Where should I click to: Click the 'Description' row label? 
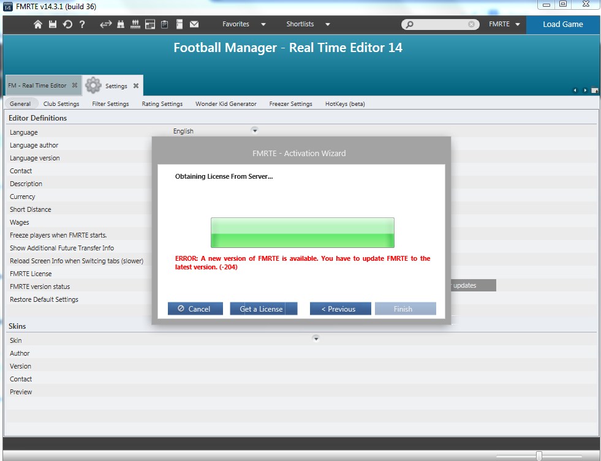pyautogui.click(x=26, y=184)
